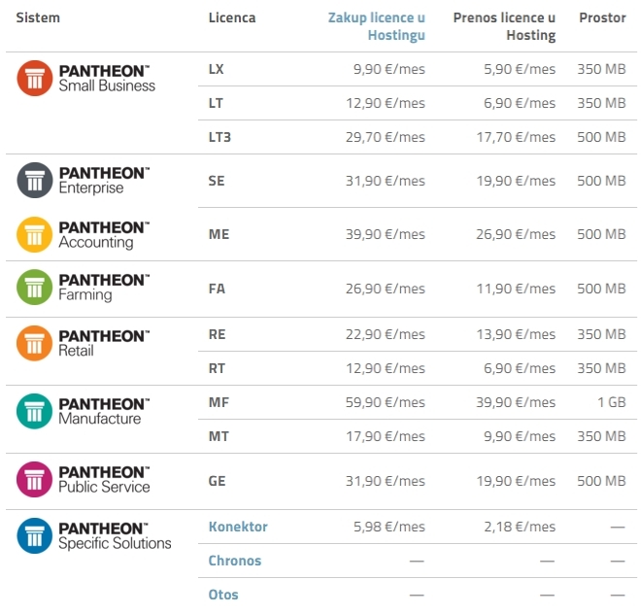Screen dimensions: 641x614
Task: Click the Prenos licence u Hosting header
Action: point(504,26)
